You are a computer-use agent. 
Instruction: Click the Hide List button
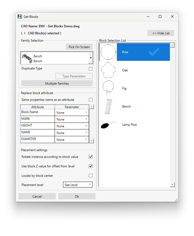click(161, 33)
